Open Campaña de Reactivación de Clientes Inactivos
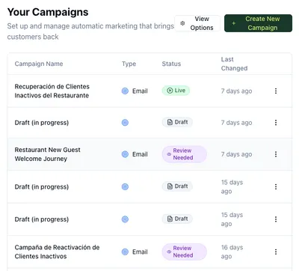The image size is (299, 271). [57, 252]
